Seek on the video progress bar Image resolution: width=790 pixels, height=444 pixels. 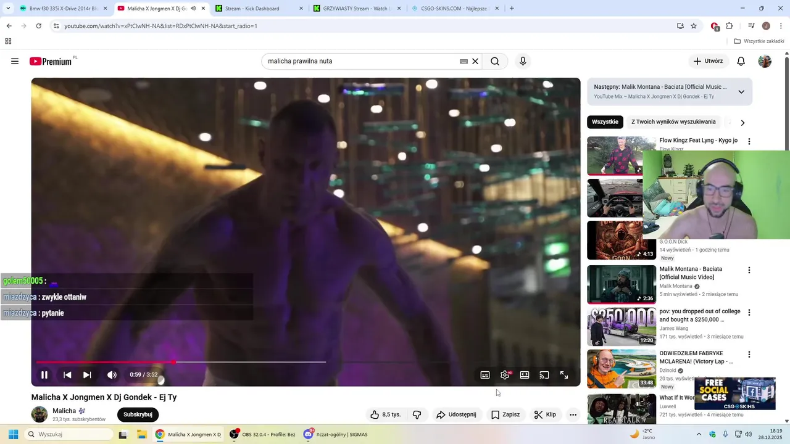click(306, 362)
